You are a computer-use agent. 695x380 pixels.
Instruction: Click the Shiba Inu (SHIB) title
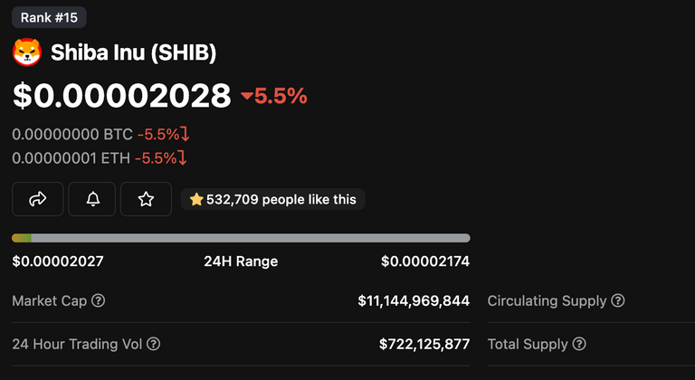(133, 52)
